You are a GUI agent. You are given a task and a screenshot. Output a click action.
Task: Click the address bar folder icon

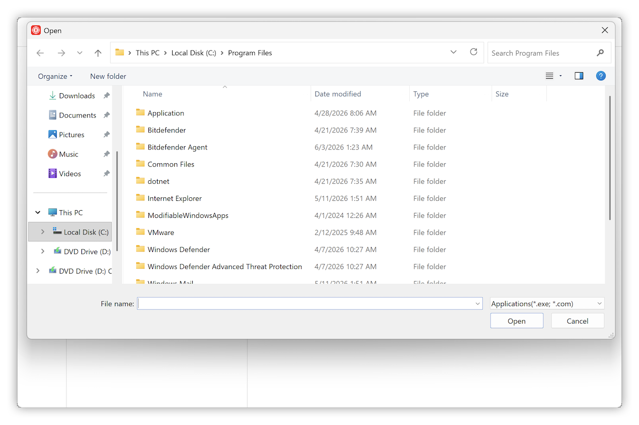[120, 53]
